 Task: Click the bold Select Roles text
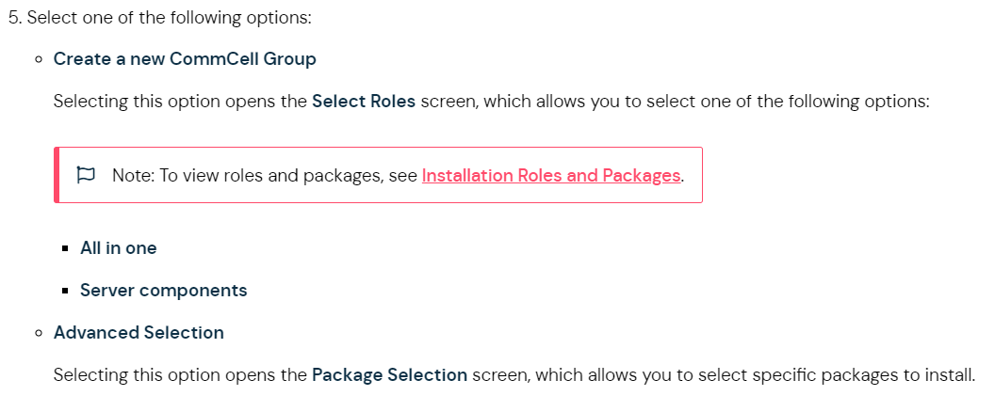coord(364,102)
